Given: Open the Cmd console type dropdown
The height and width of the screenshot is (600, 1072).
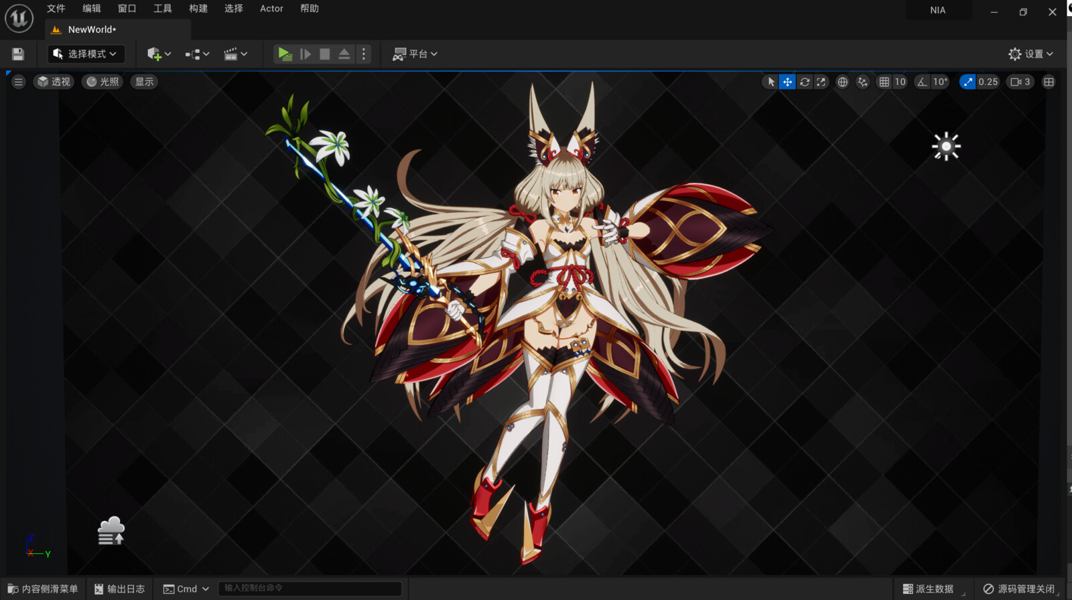Looking at the screenshot, I should (186, 589).
